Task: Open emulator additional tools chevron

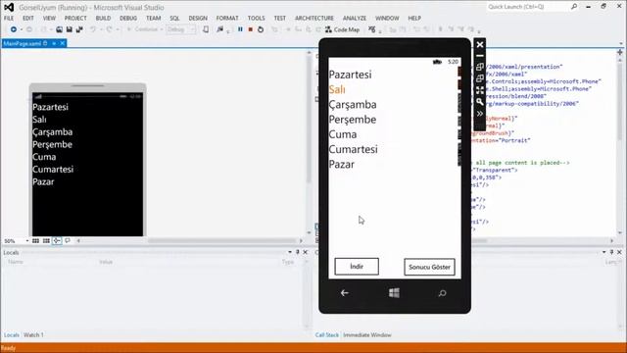Action: click(480, 114)
